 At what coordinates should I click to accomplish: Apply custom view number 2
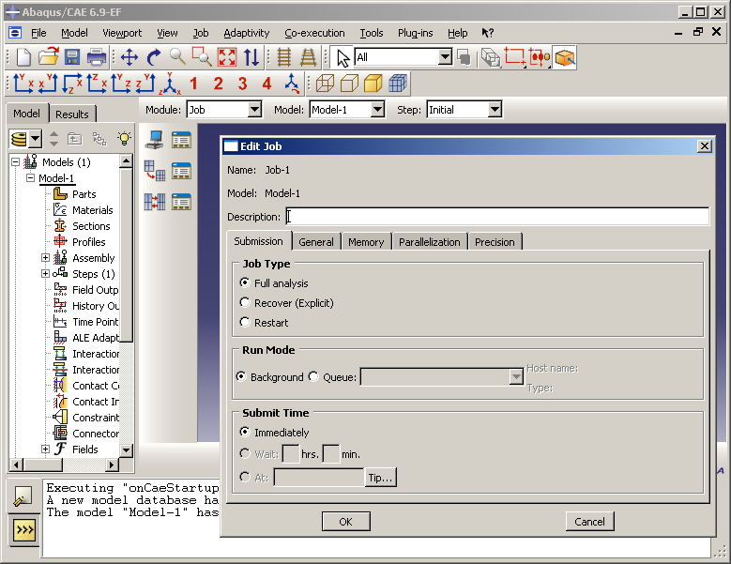pyautogui.click(x=219, y=84)
